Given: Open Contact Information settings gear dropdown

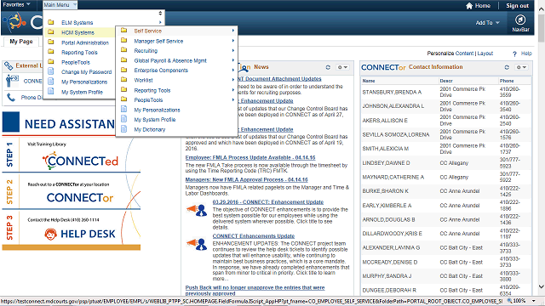Looking at the screenshot, I should pyautogui.click(x=521, y=67).
